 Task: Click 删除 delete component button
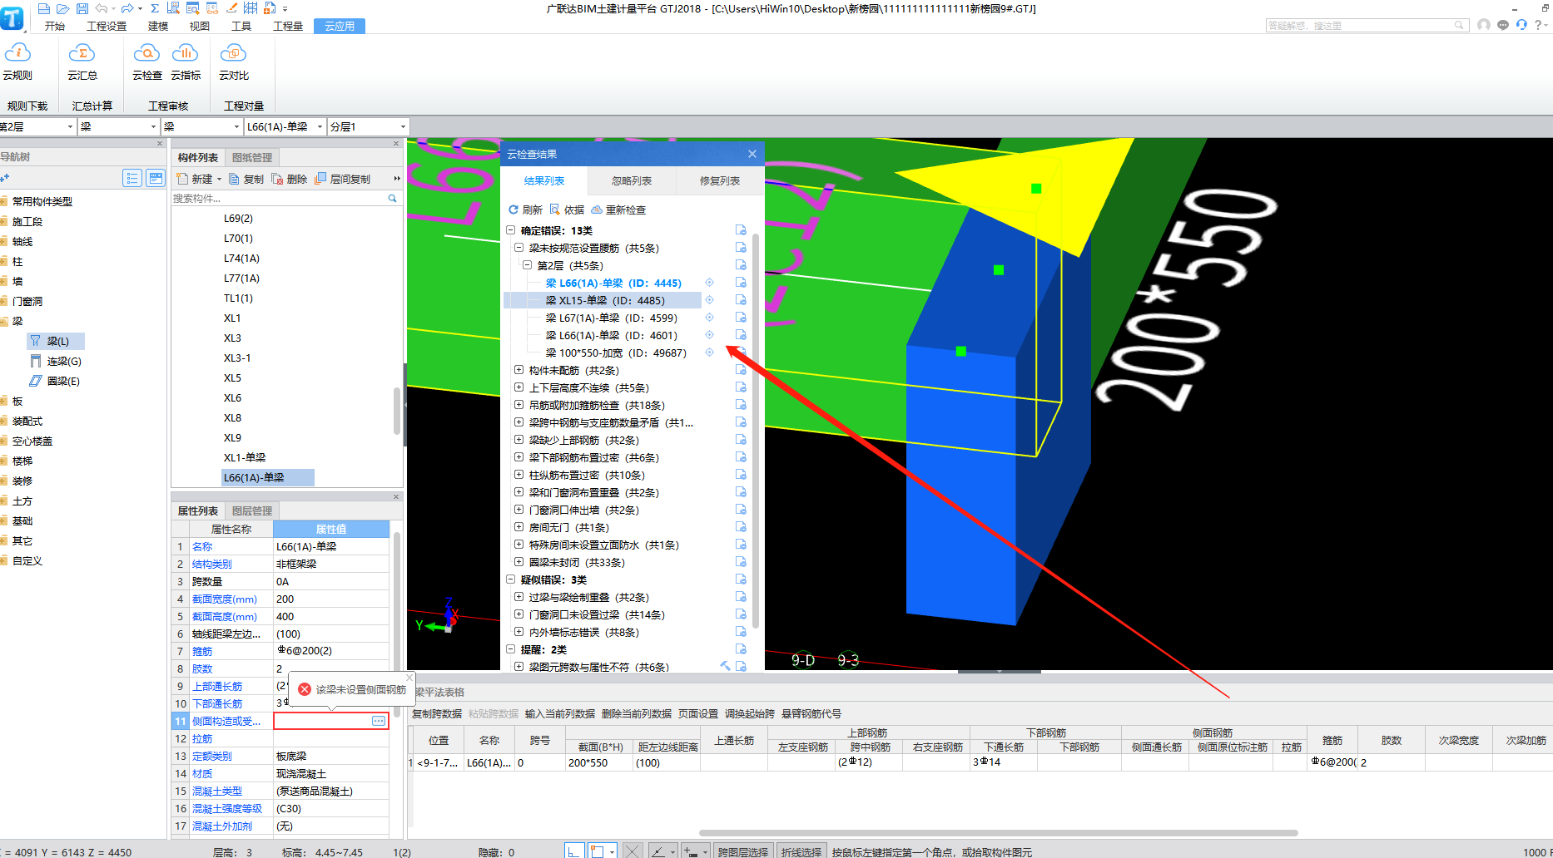click(290, 179)
